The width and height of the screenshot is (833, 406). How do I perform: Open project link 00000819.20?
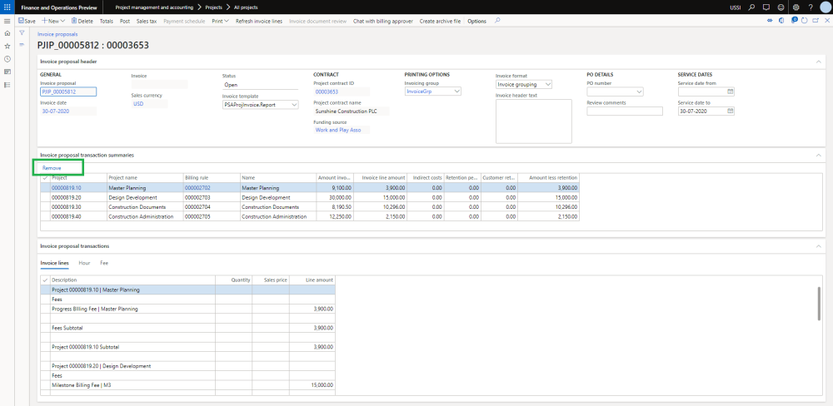point(67,197)
